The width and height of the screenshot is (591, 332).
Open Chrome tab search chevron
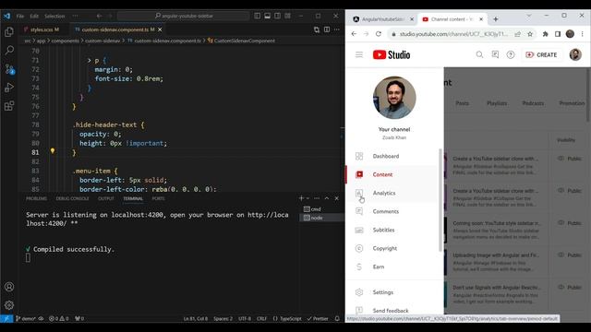click(529, 16)
